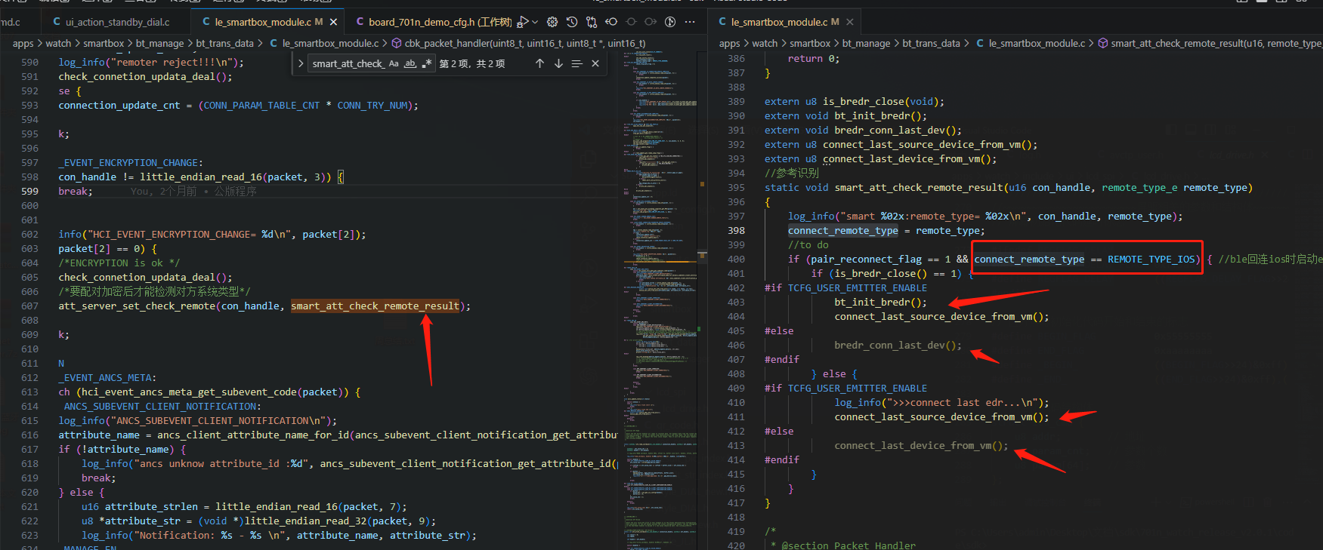
Task: Click connect_last_device_from_vm(); on line 413
Action: tap(921, 446)
